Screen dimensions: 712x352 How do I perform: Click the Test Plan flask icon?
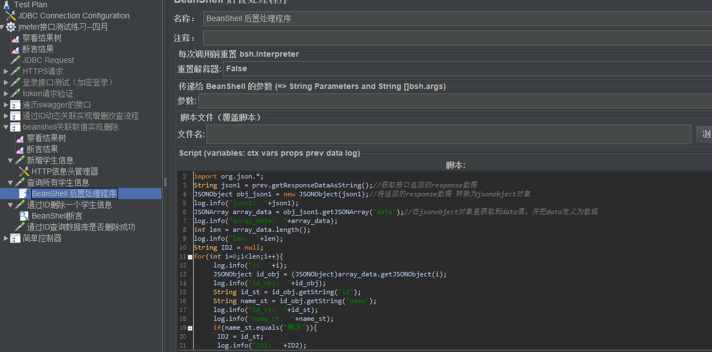7,4
